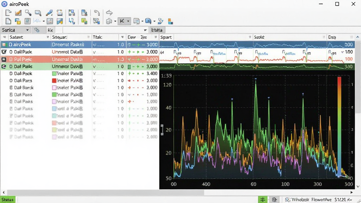361x203 pixels.
Task: Click the green Status button
Action: (x=8, y=199)
